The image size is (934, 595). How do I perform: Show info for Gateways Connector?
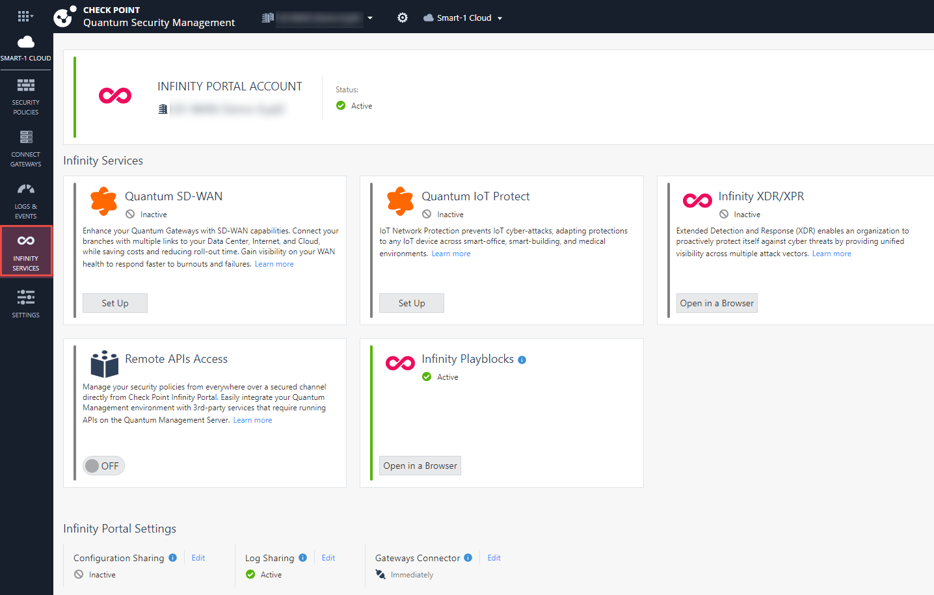pos(468,557)
